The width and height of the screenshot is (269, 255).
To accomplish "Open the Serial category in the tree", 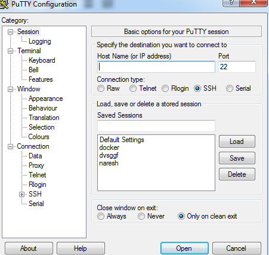I will [x=36, y=204].
